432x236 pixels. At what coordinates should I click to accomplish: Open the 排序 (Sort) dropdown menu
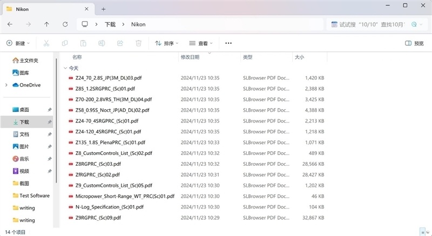click(167, 43)
